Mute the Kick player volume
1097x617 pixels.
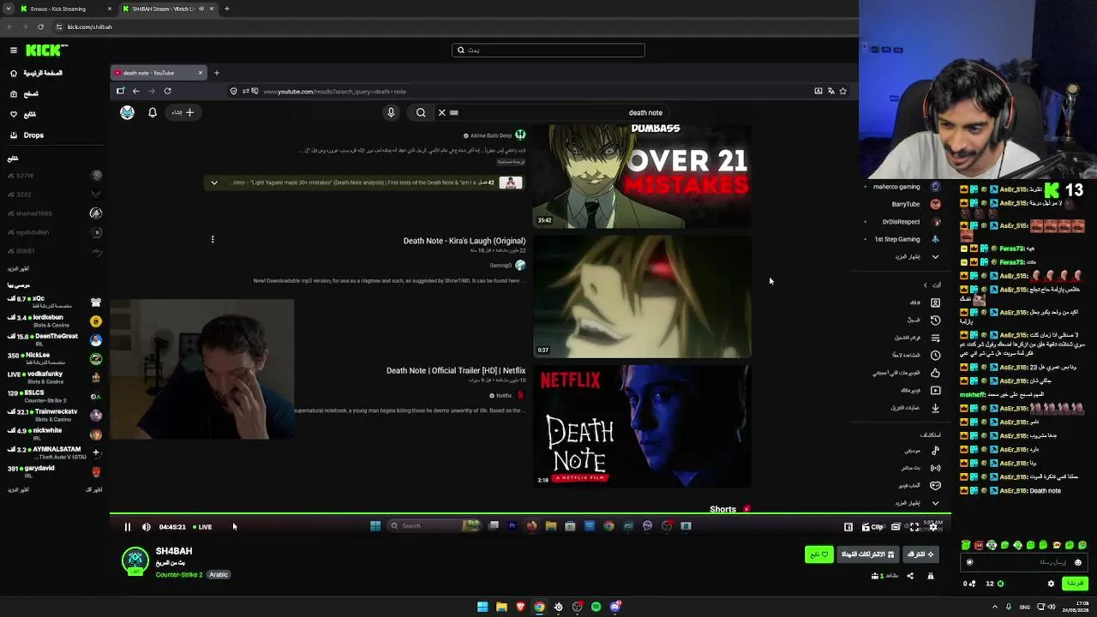(x=146, y=527)
